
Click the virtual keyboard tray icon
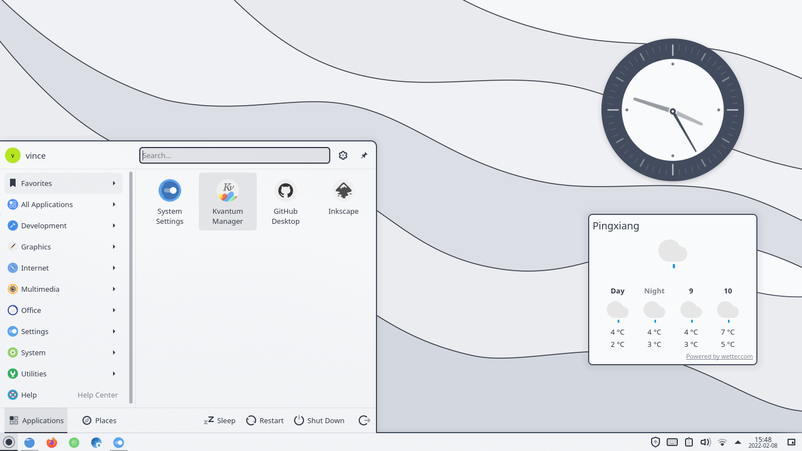pos(672,442)
